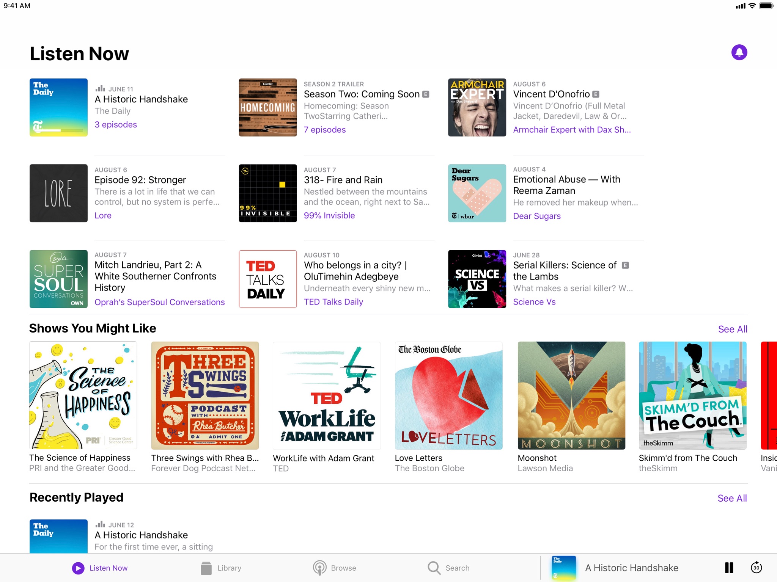Open the Lore podcast artwork

(58, 193)
